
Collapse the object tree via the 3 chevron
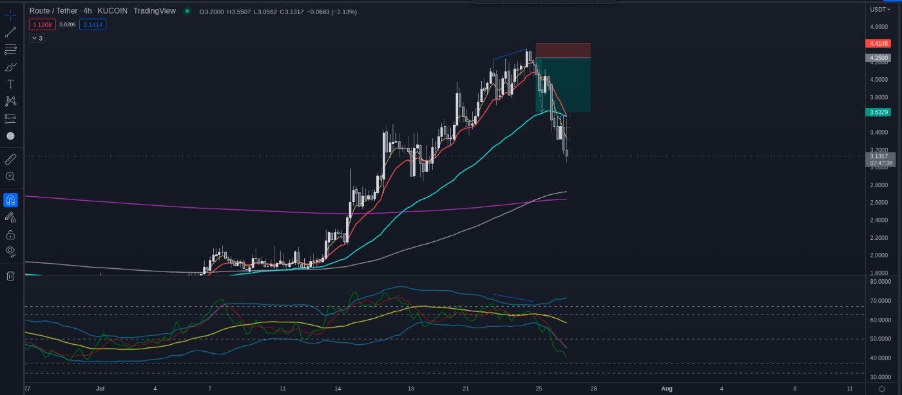pos(35,38)
